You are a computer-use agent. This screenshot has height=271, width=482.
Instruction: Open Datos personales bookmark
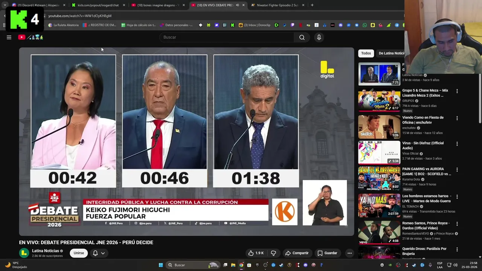click(176, 25)
